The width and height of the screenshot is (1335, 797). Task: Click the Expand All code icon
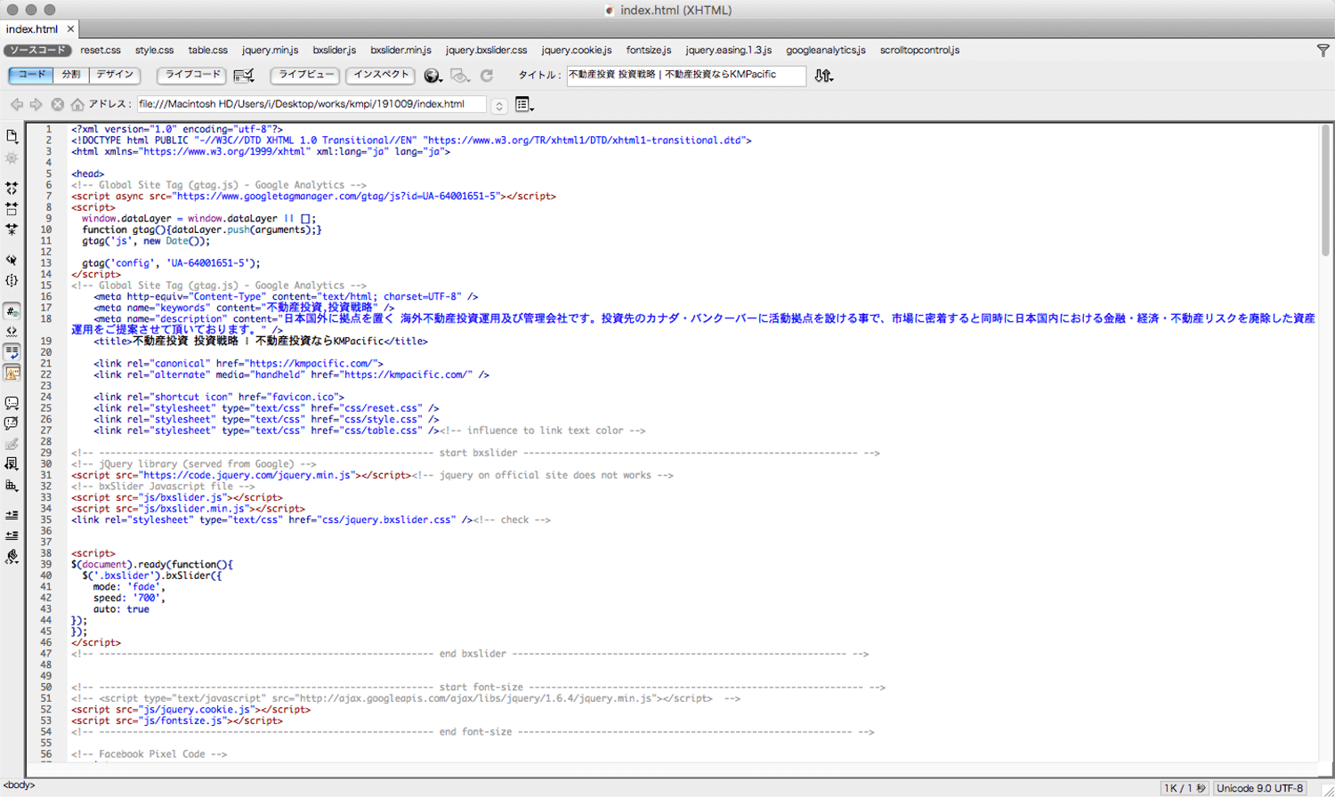coord(12,229)
